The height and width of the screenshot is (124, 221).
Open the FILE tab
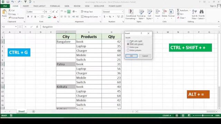(5, 6)
